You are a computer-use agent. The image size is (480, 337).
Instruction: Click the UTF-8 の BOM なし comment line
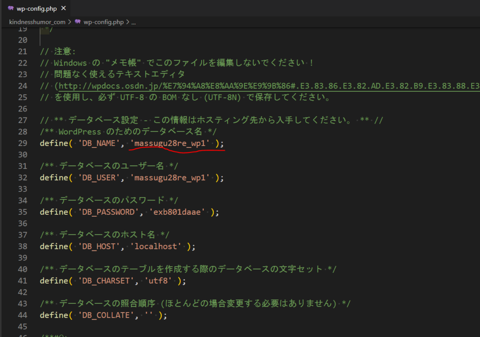pos(185,97)
